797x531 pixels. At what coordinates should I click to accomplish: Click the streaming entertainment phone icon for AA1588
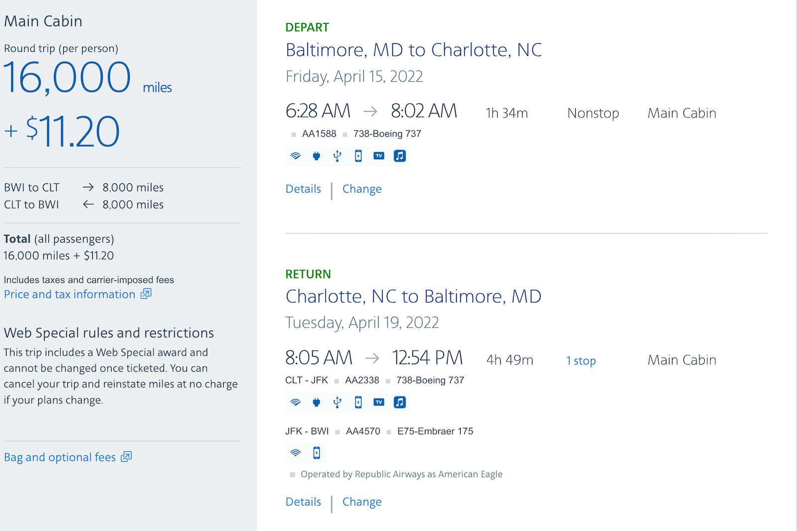[358, 155]
